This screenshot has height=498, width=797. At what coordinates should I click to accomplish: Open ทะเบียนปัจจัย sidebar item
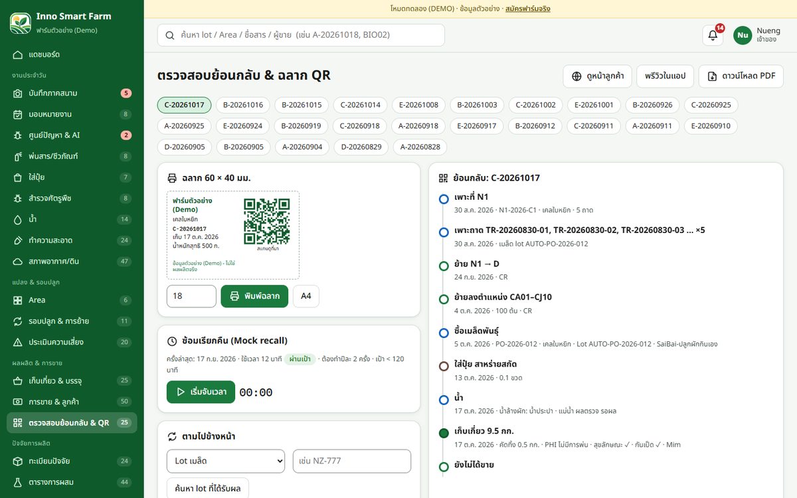[72, 461]
